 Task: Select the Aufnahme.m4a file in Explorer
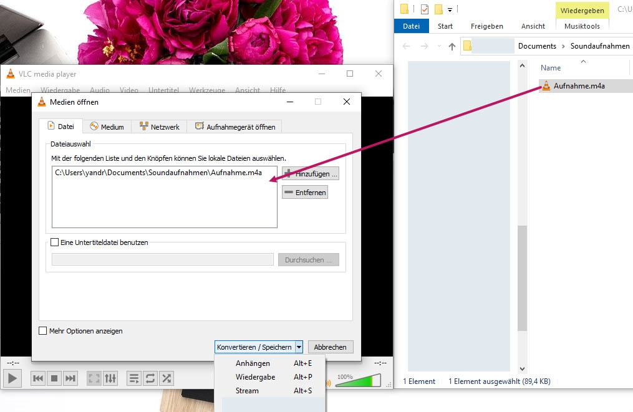pos(579,86)
